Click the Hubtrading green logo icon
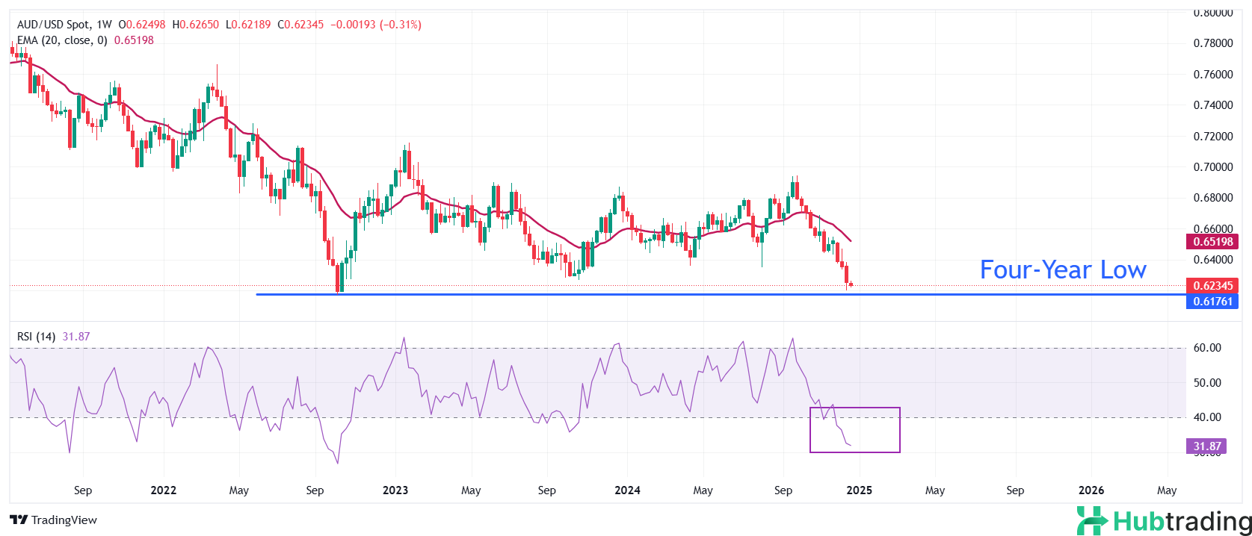This screenshot has width=1252, height=536. 1092,521
